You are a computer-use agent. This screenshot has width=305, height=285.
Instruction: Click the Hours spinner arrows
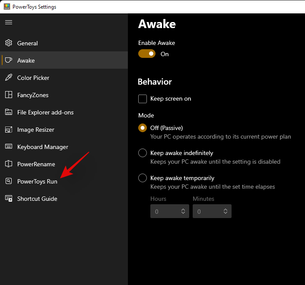tap(183, 211)
